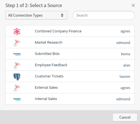Pick the Employee Feedback source

[x=70, y=65]
